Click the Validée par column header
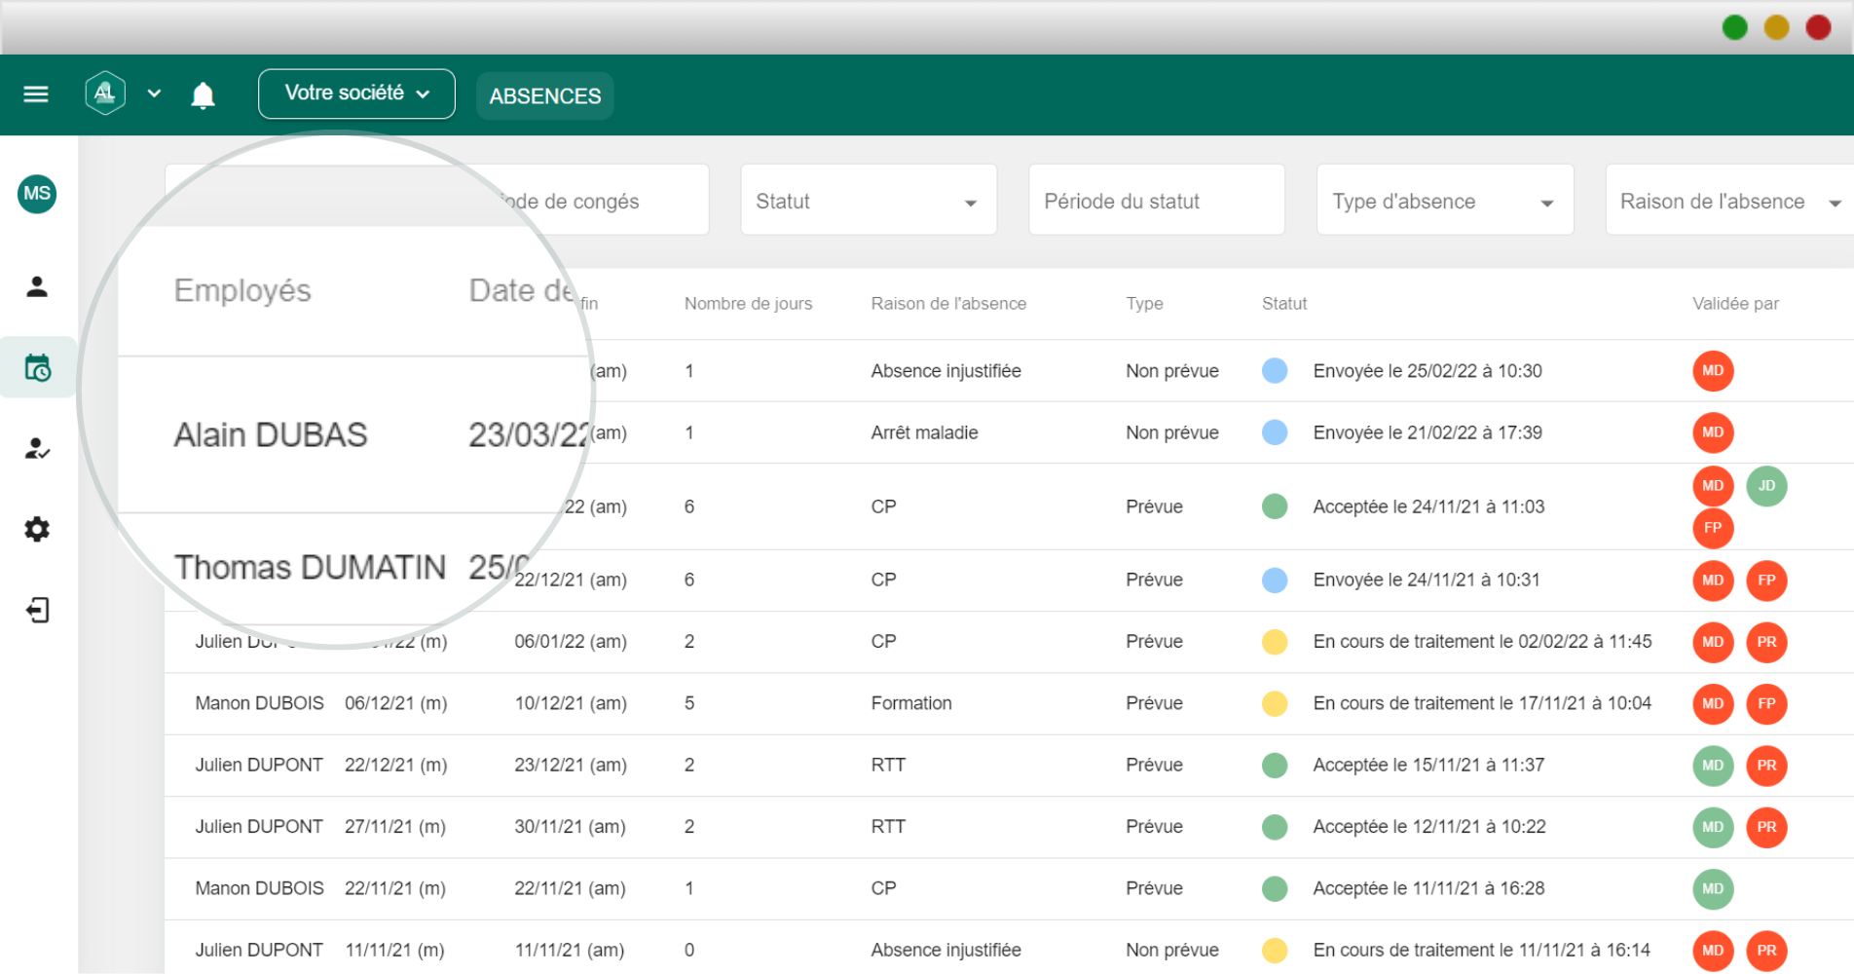 coord(1735,304)
